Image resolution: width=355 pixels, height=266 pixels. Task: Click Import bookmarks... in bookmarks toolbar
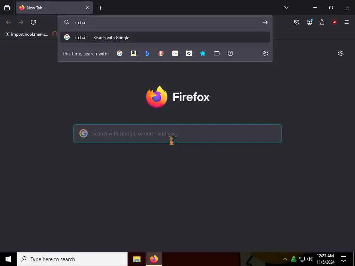[x=26, y=34]
